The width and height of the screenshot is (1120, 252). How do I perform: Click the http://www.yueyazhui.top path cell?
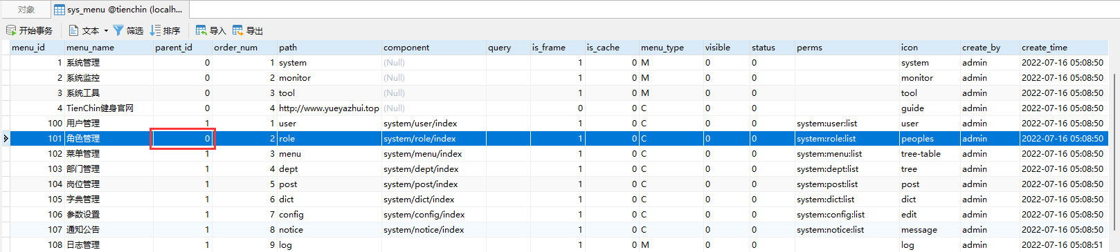[329, 108]
